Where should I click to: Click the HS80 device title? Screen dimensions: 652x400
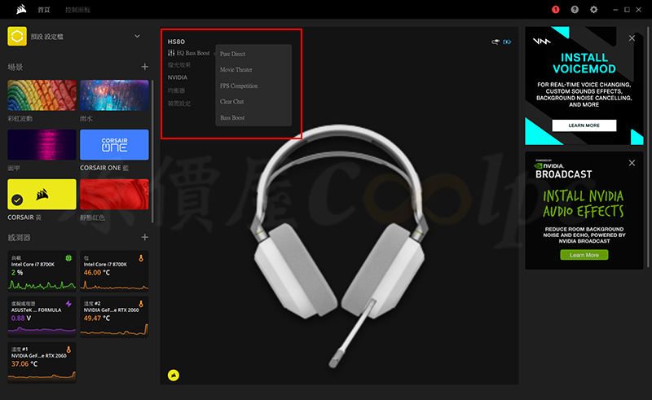point(176,42)
